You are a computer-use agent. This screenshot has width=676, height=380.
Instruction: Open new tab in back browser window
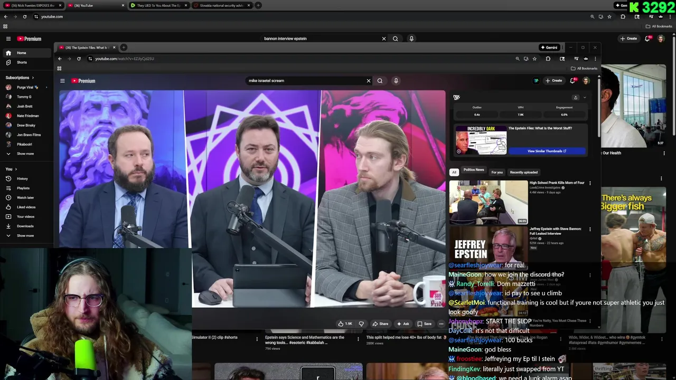[258, 5]
